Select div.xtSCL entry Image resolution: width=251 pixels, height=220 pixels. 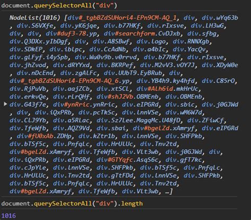(x=113, y=89)
